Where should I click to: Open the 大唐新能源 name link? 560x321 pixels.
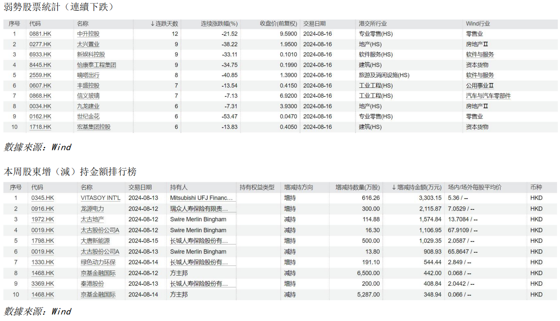click(x=95, y=241)
